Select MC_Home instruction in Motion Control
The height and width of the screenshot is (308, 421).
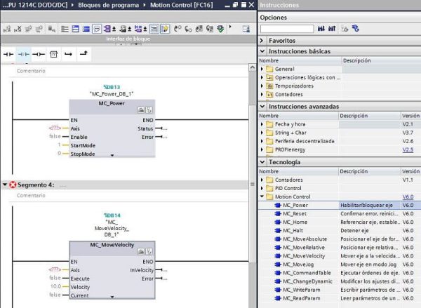point(295,223)
